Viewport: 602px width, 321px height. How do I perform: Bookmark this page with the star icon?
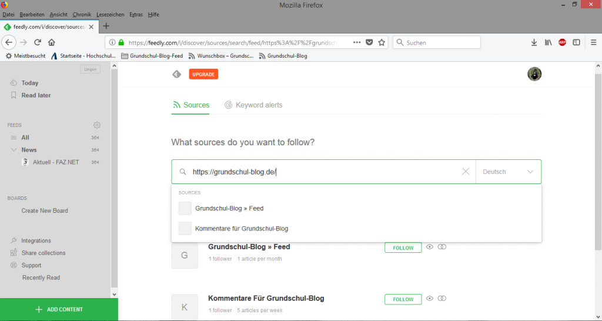(381, 42)
